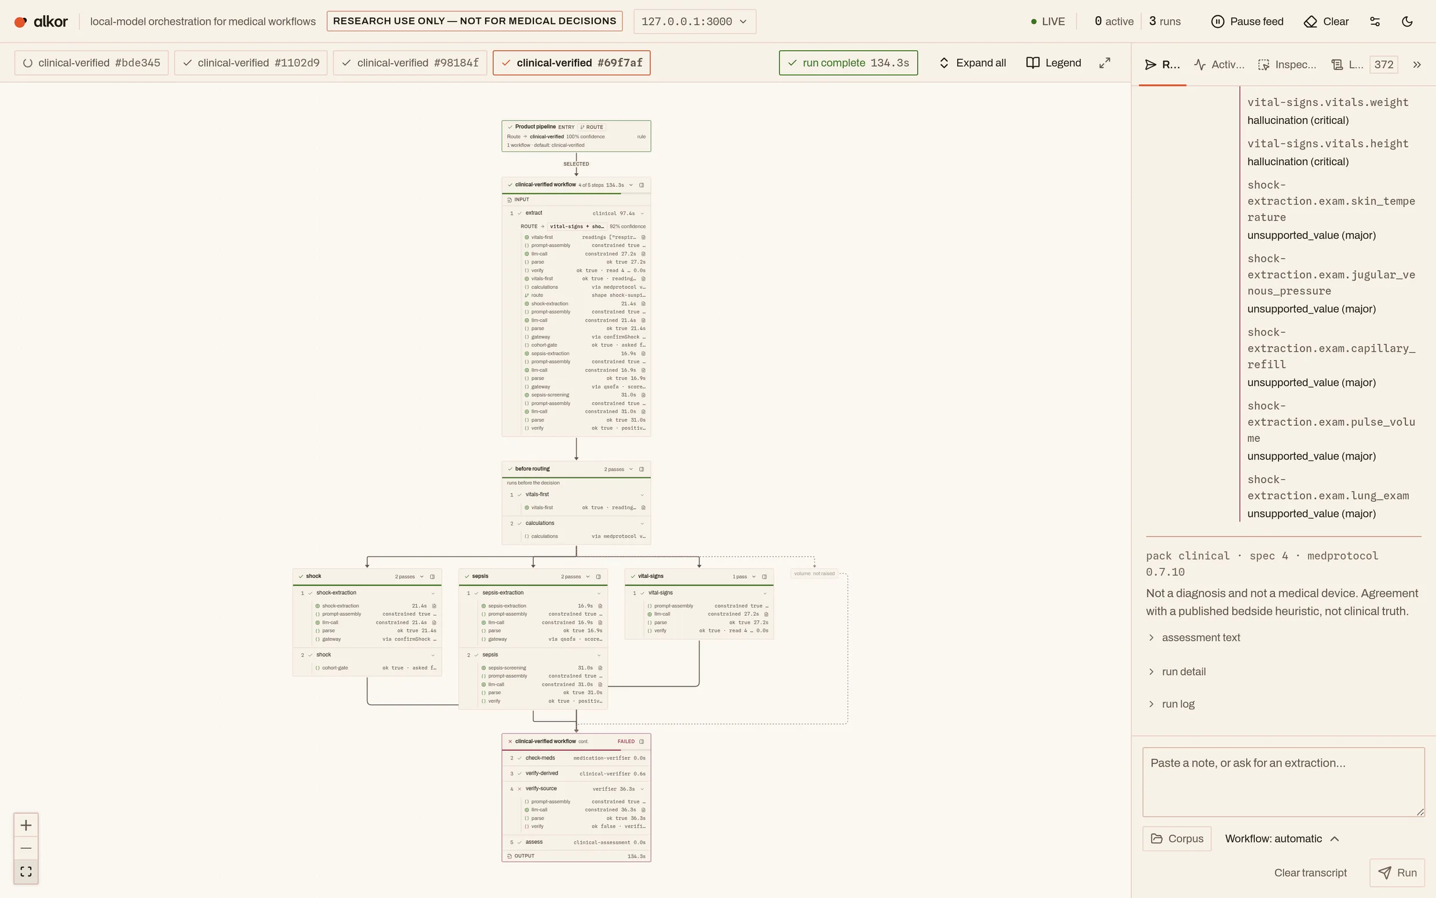Click Expand all nodes

(x=972, y=63)
